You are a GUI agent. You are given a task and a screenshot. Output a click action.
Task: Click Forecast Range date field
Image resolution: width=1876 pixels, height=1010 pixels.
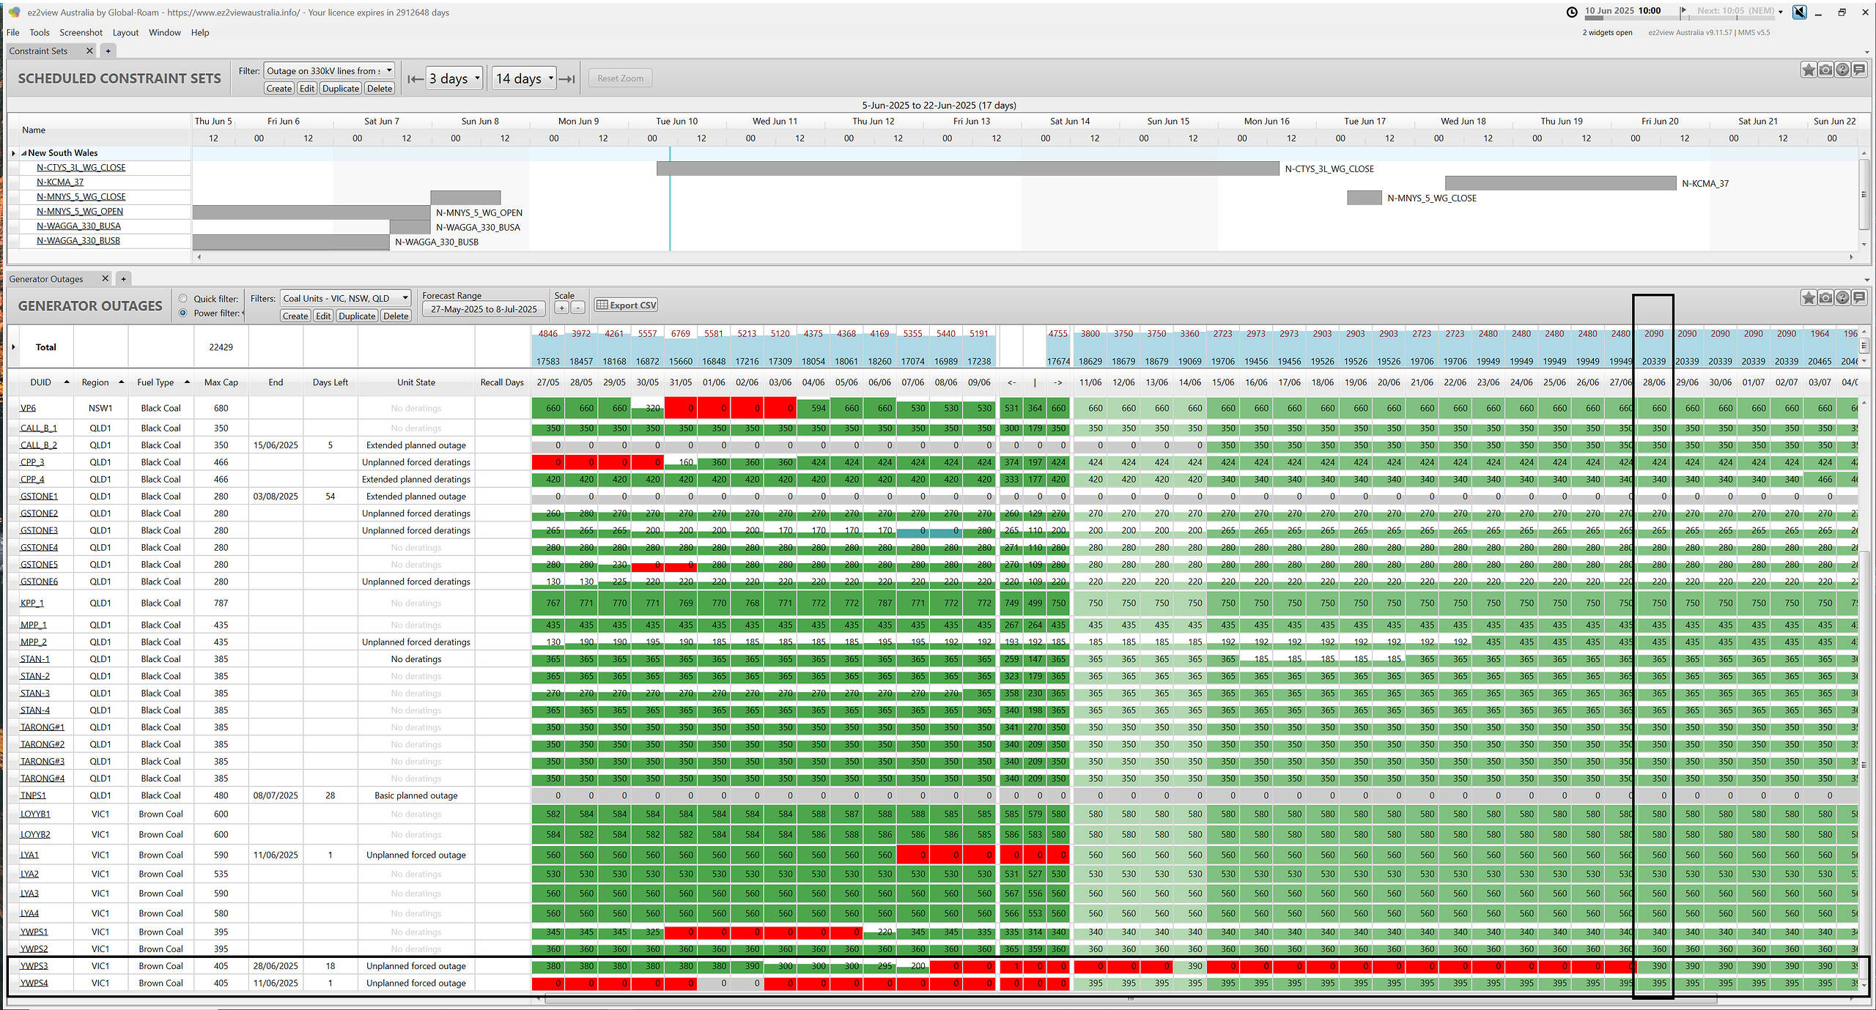pyautogui.click(x=484, y=309)
